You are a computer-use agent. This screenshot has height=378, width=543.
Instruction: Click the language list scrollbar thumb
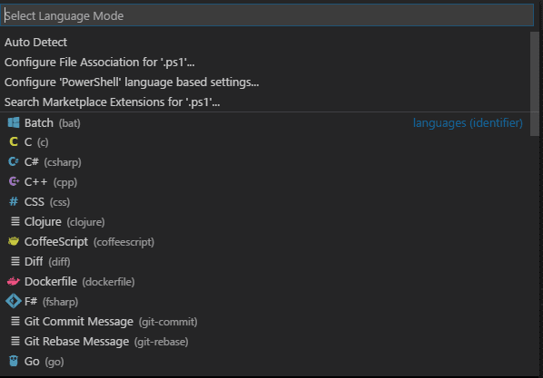(x=534, y=83)
